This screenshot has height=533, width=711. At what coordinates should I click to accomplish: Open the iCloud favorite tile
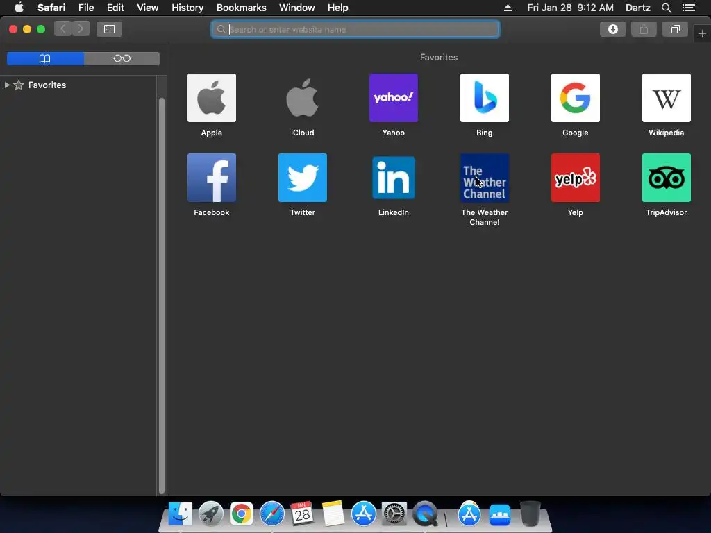click(x=303, y=98)
